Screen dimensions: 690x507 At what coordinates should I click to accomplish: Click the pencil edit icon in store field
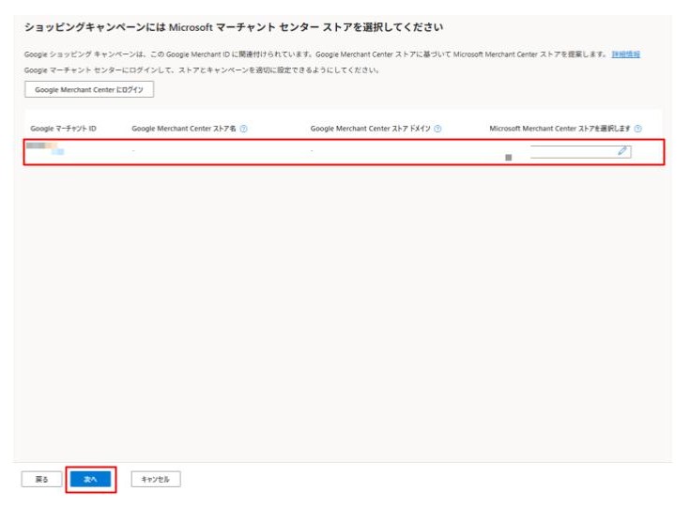(622, 151)
